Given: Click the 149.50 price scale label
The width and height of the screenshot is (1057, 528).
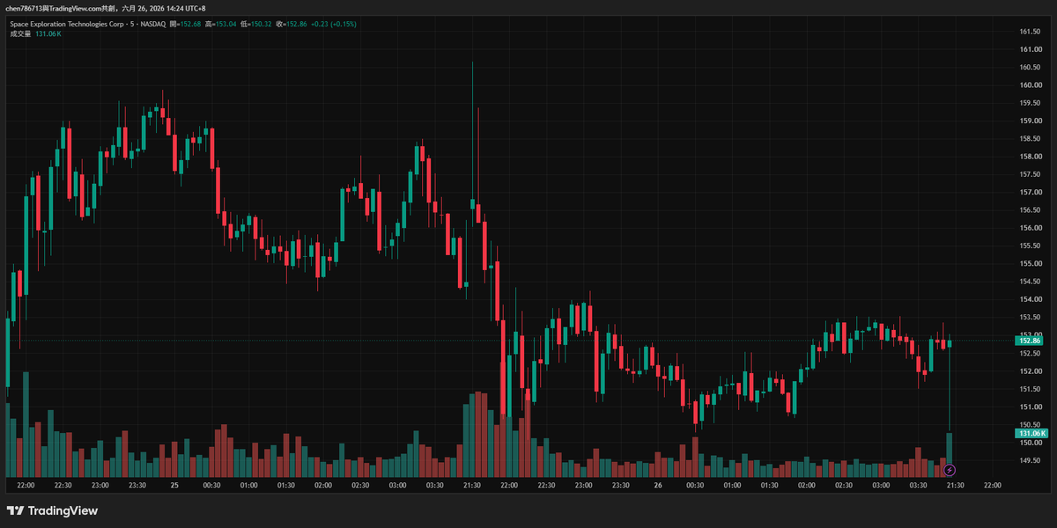Looking at the screenshot, I should [x=1031, y=459].
